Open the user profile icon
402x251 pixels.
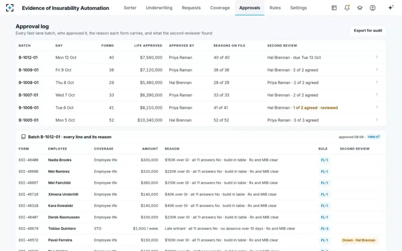(x=373, y=8)
